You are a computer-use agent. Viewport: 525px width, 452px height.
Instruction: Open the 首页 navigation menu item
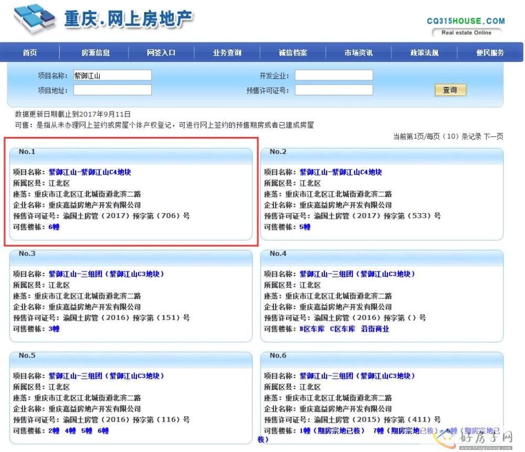point(30,52)
